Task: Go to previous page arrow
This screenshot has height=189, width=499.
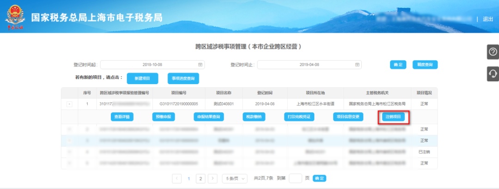Action: [x=176, y=178]
